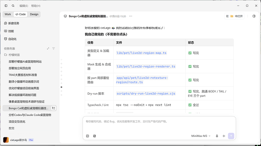This screenshot has width=261, height=146.
Task: Toggle the right side panel icon
Action: coord(254,16)
